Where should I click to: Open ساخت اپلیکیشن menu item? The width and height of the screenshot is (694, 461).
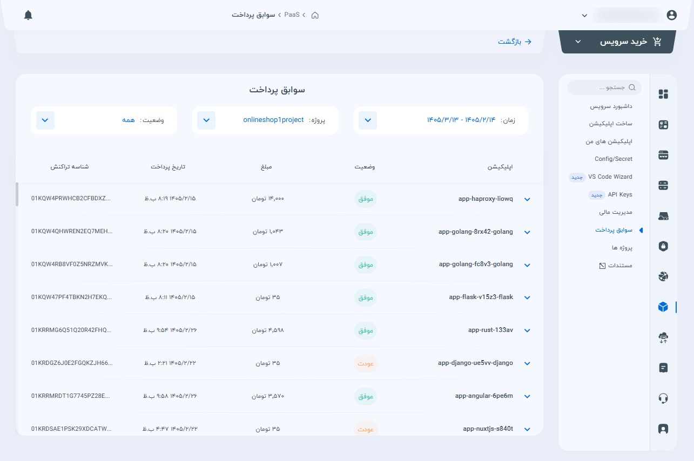(611, 124)
